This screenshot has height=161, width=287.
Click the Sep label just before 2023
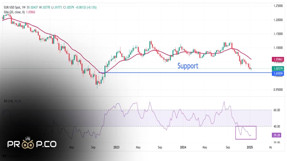(x=93, y=147)
